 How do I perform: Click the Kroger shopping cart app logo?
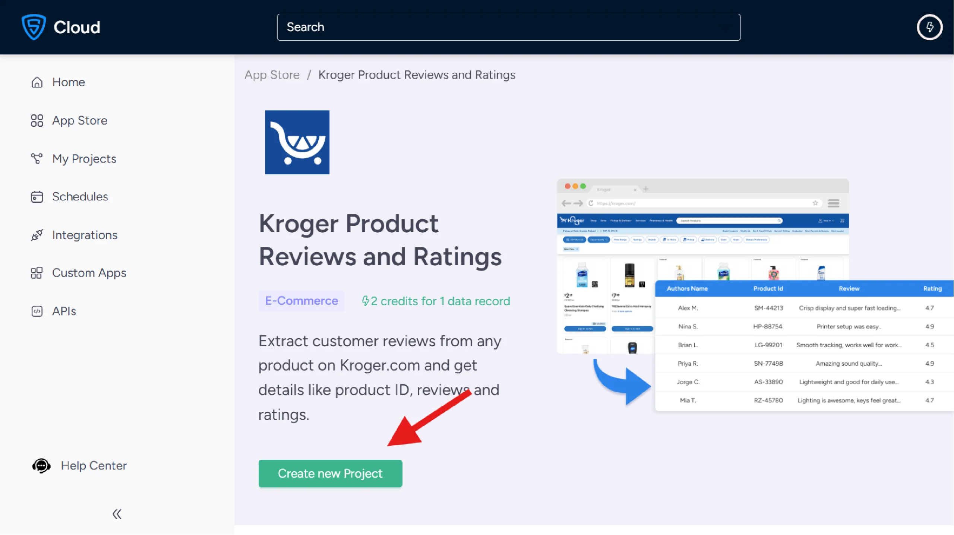pyautogui.click(x=297, y=142)
